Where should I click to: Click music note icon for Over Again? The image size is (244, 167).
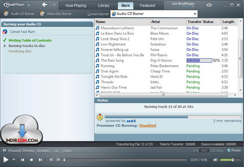coord(97,71)
